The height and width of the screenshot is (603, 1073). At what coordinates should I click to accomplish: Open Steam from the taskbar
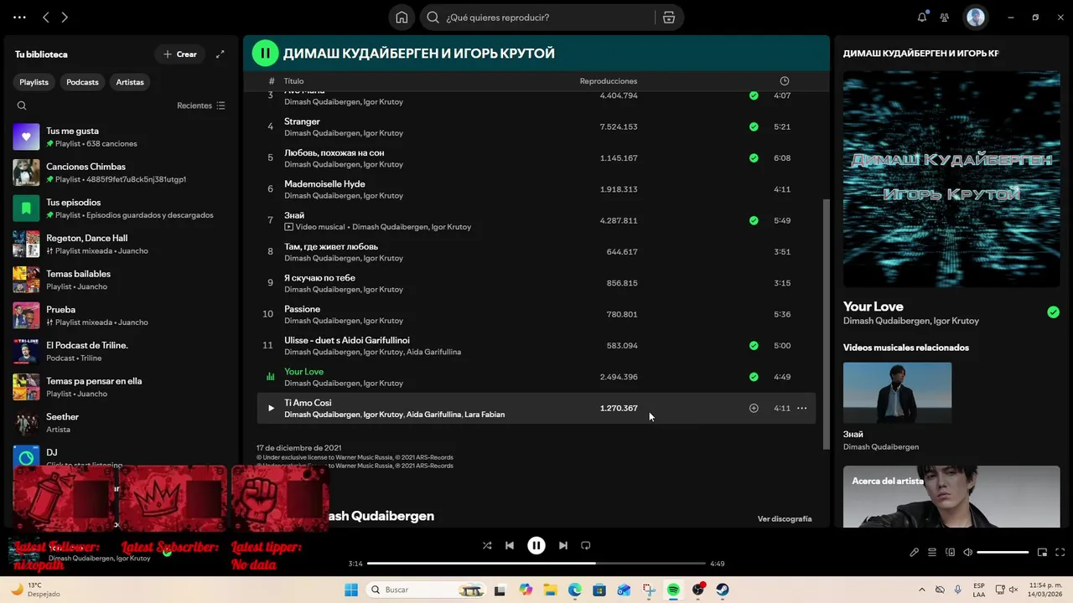(x=723, y=590)
